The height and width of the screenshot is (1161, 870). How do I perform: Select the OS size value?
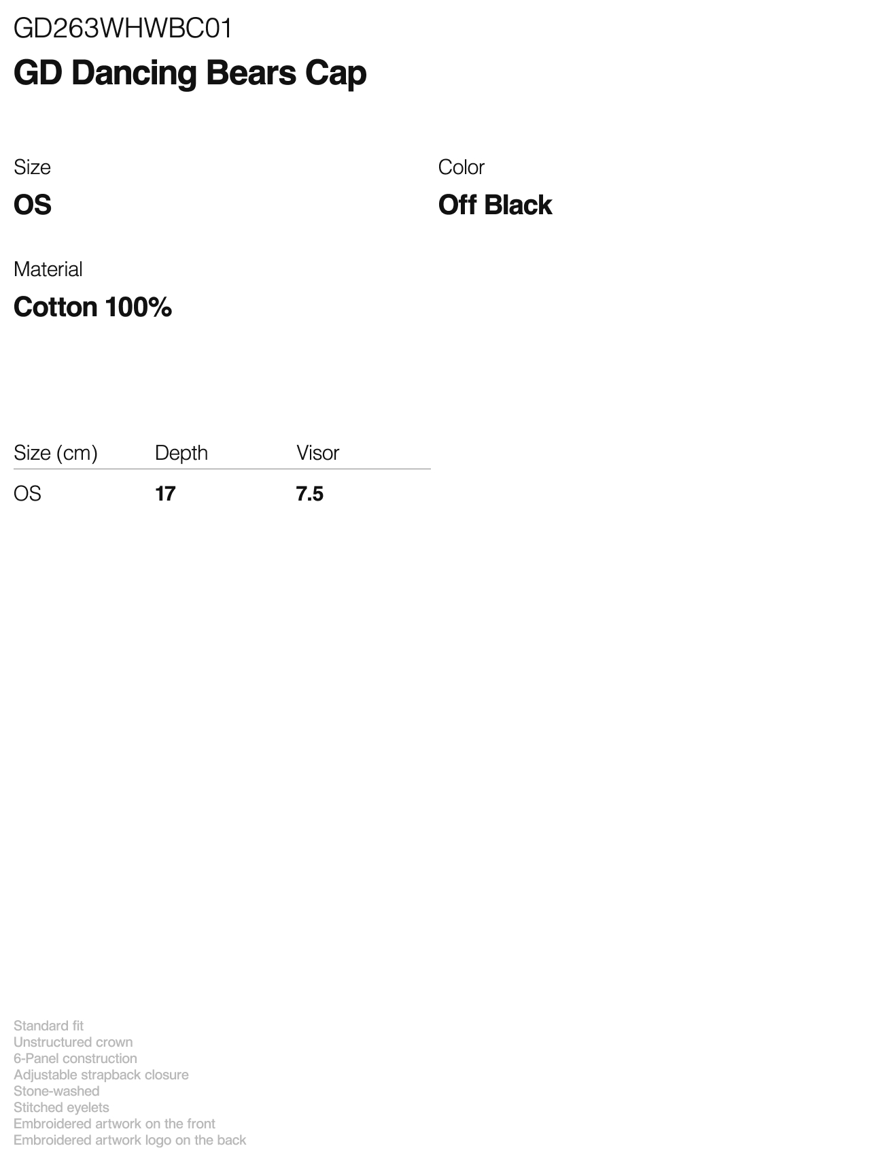pyautogui.click(x=33, y=205)
